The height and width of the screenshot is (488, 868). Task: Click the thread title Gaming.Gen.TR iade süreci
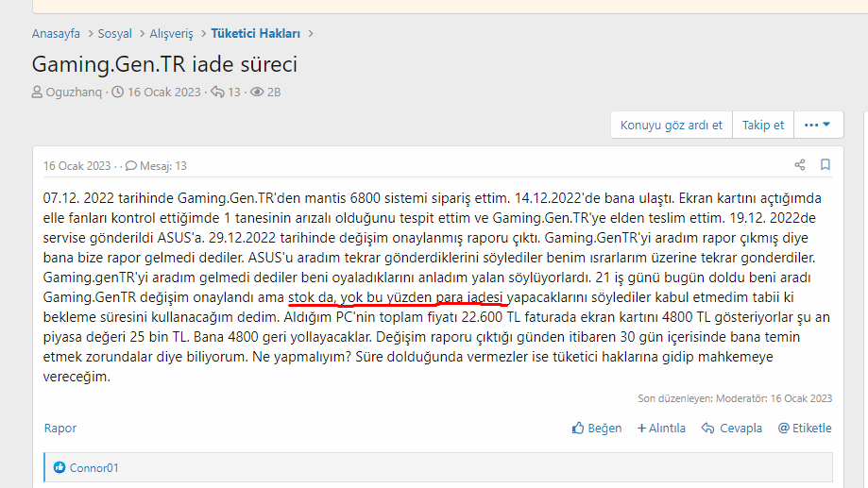coord(164,64)
